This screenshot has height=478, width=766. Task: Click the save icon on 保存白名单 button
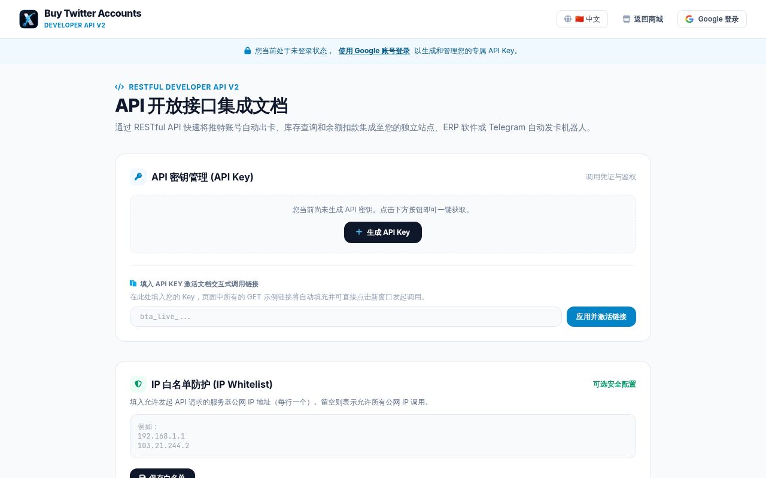(x=142, y=476)
